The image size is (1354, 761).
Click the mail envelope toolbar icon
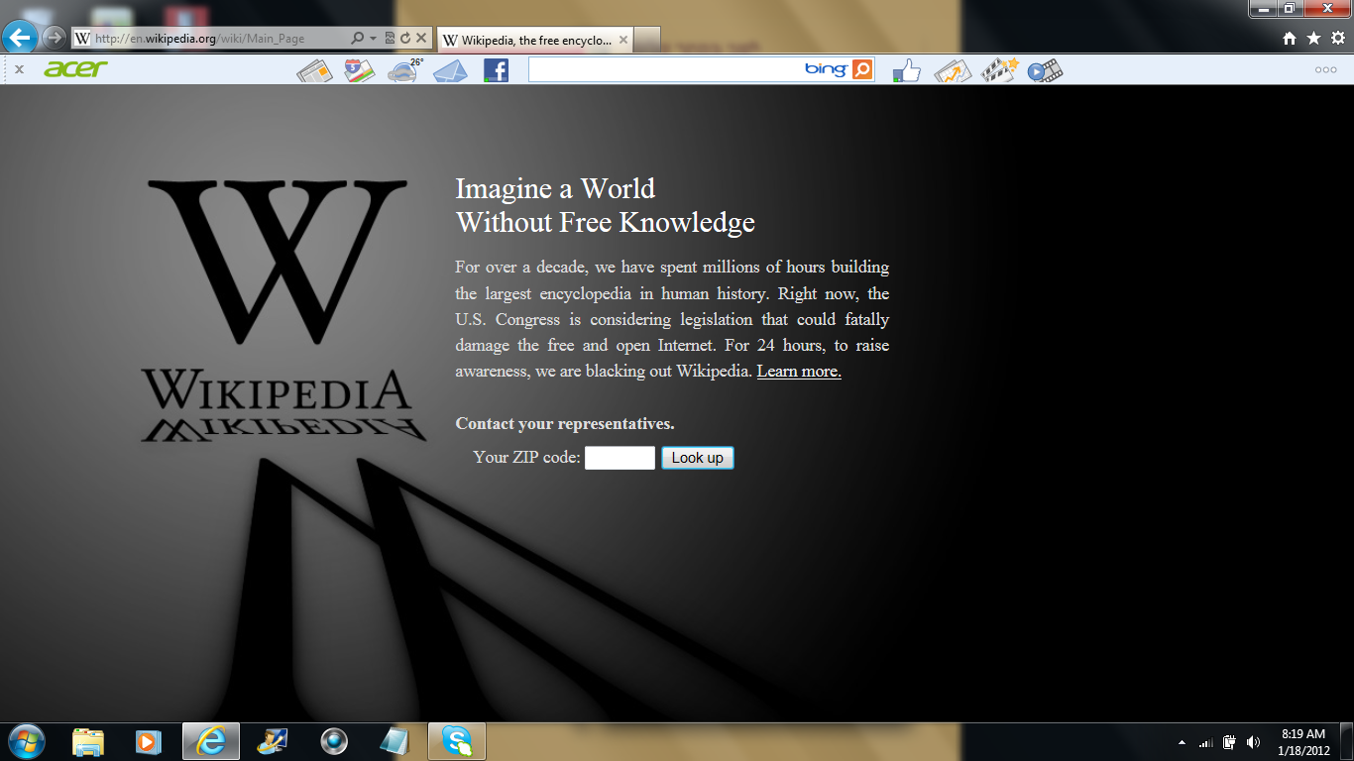(450, 70)
